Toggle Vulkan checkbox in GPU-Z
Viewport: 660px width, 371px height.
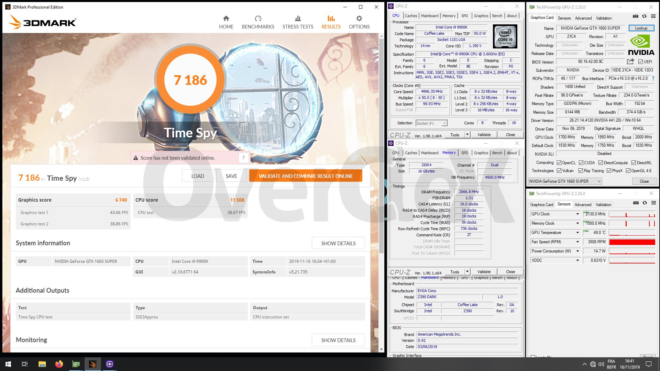pos(559,171)
